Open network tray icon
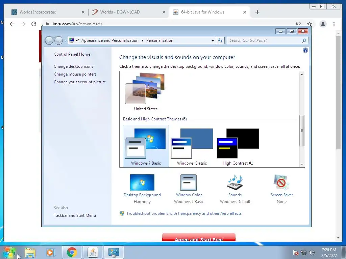The width and height of the screenshot is (346, 259). click(304, 253)
